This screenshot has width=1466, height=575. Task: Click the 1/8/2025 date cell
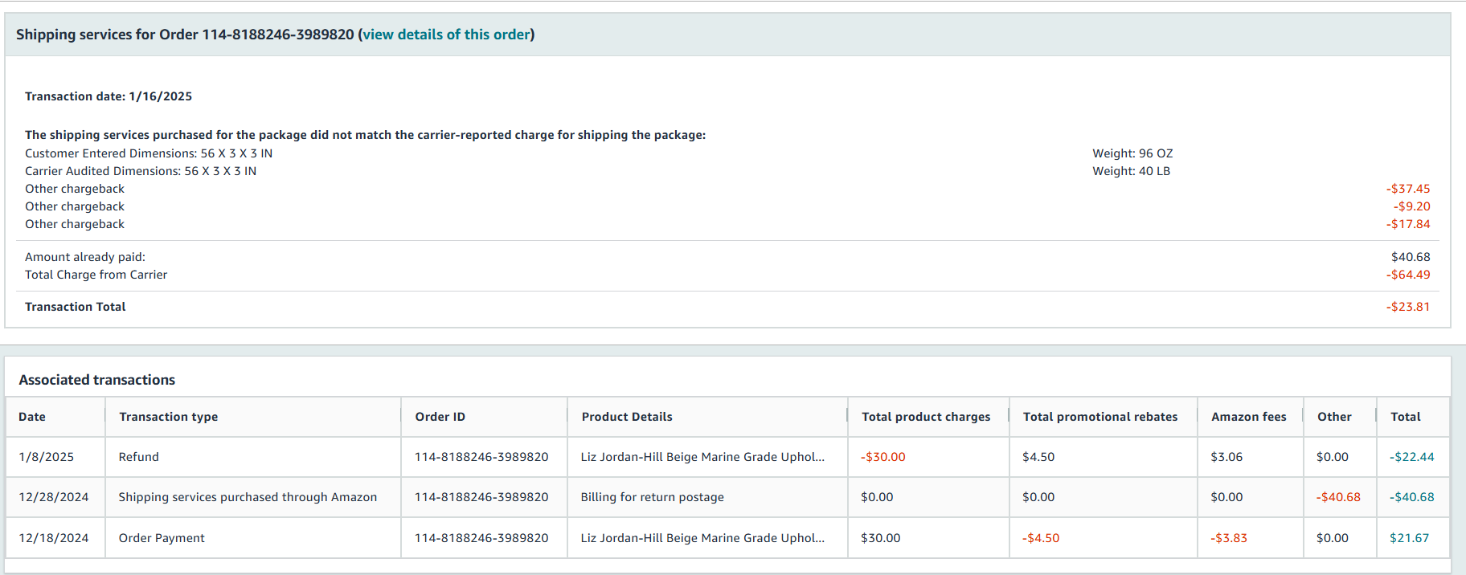pos(47,457)
